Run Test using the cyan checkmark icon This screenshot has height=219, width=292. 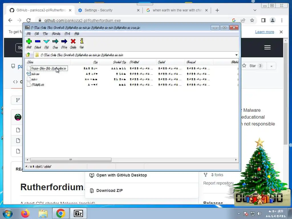[x=46, y=41]
